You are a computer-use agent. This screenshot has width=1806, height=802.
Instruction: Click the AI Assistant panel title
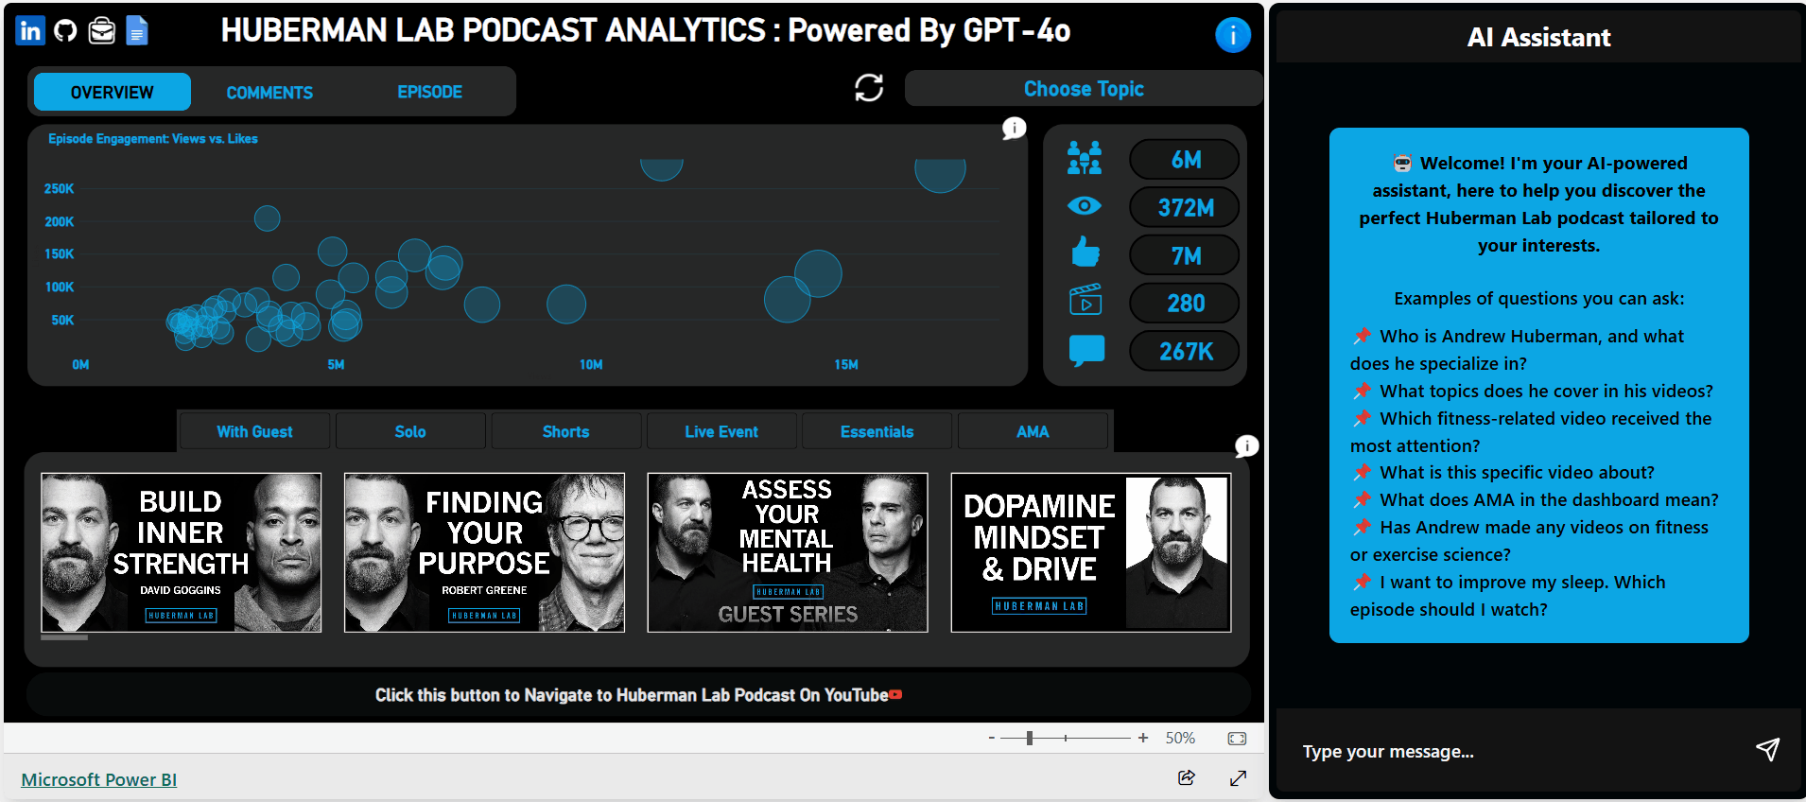[x=1538, y=37]
